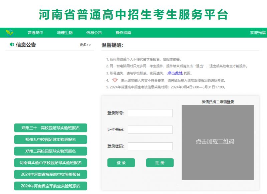Click the 微信扫描二维码登录 heading
Image resolution: width=267 pixels, height=194 pixels.
pos(218,102)
